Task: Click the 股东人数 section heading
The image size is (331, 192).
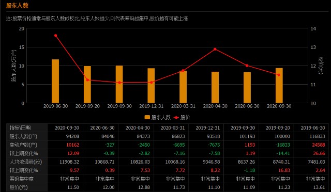Action: 17,6
